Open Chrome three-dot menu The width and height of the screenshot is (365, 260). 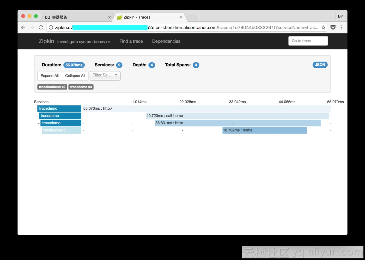pos(342,27)
